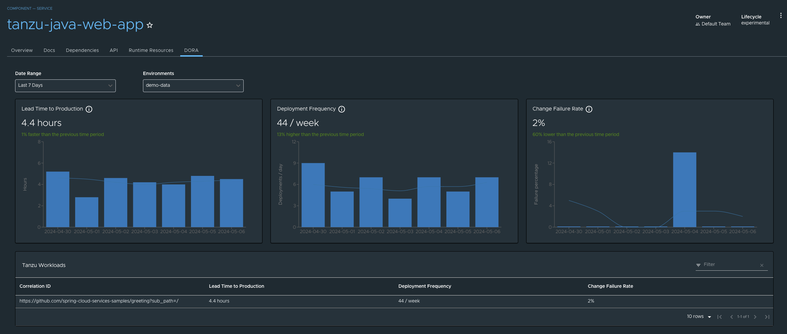Open the Dependencies tab

82,50
